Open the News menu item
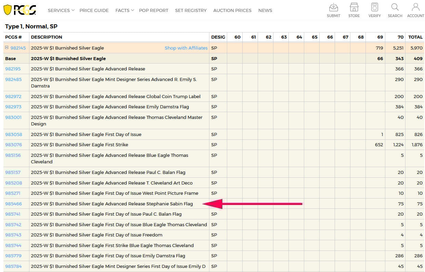The width and height of the screenshot is (425, 272). [265, 10]
